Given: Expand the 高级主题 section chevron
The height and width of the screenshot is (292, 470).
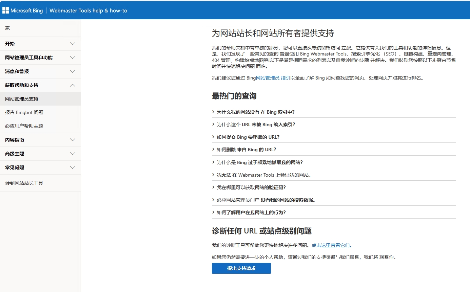Looking at the screenshot, I should (x=73, y=154).
